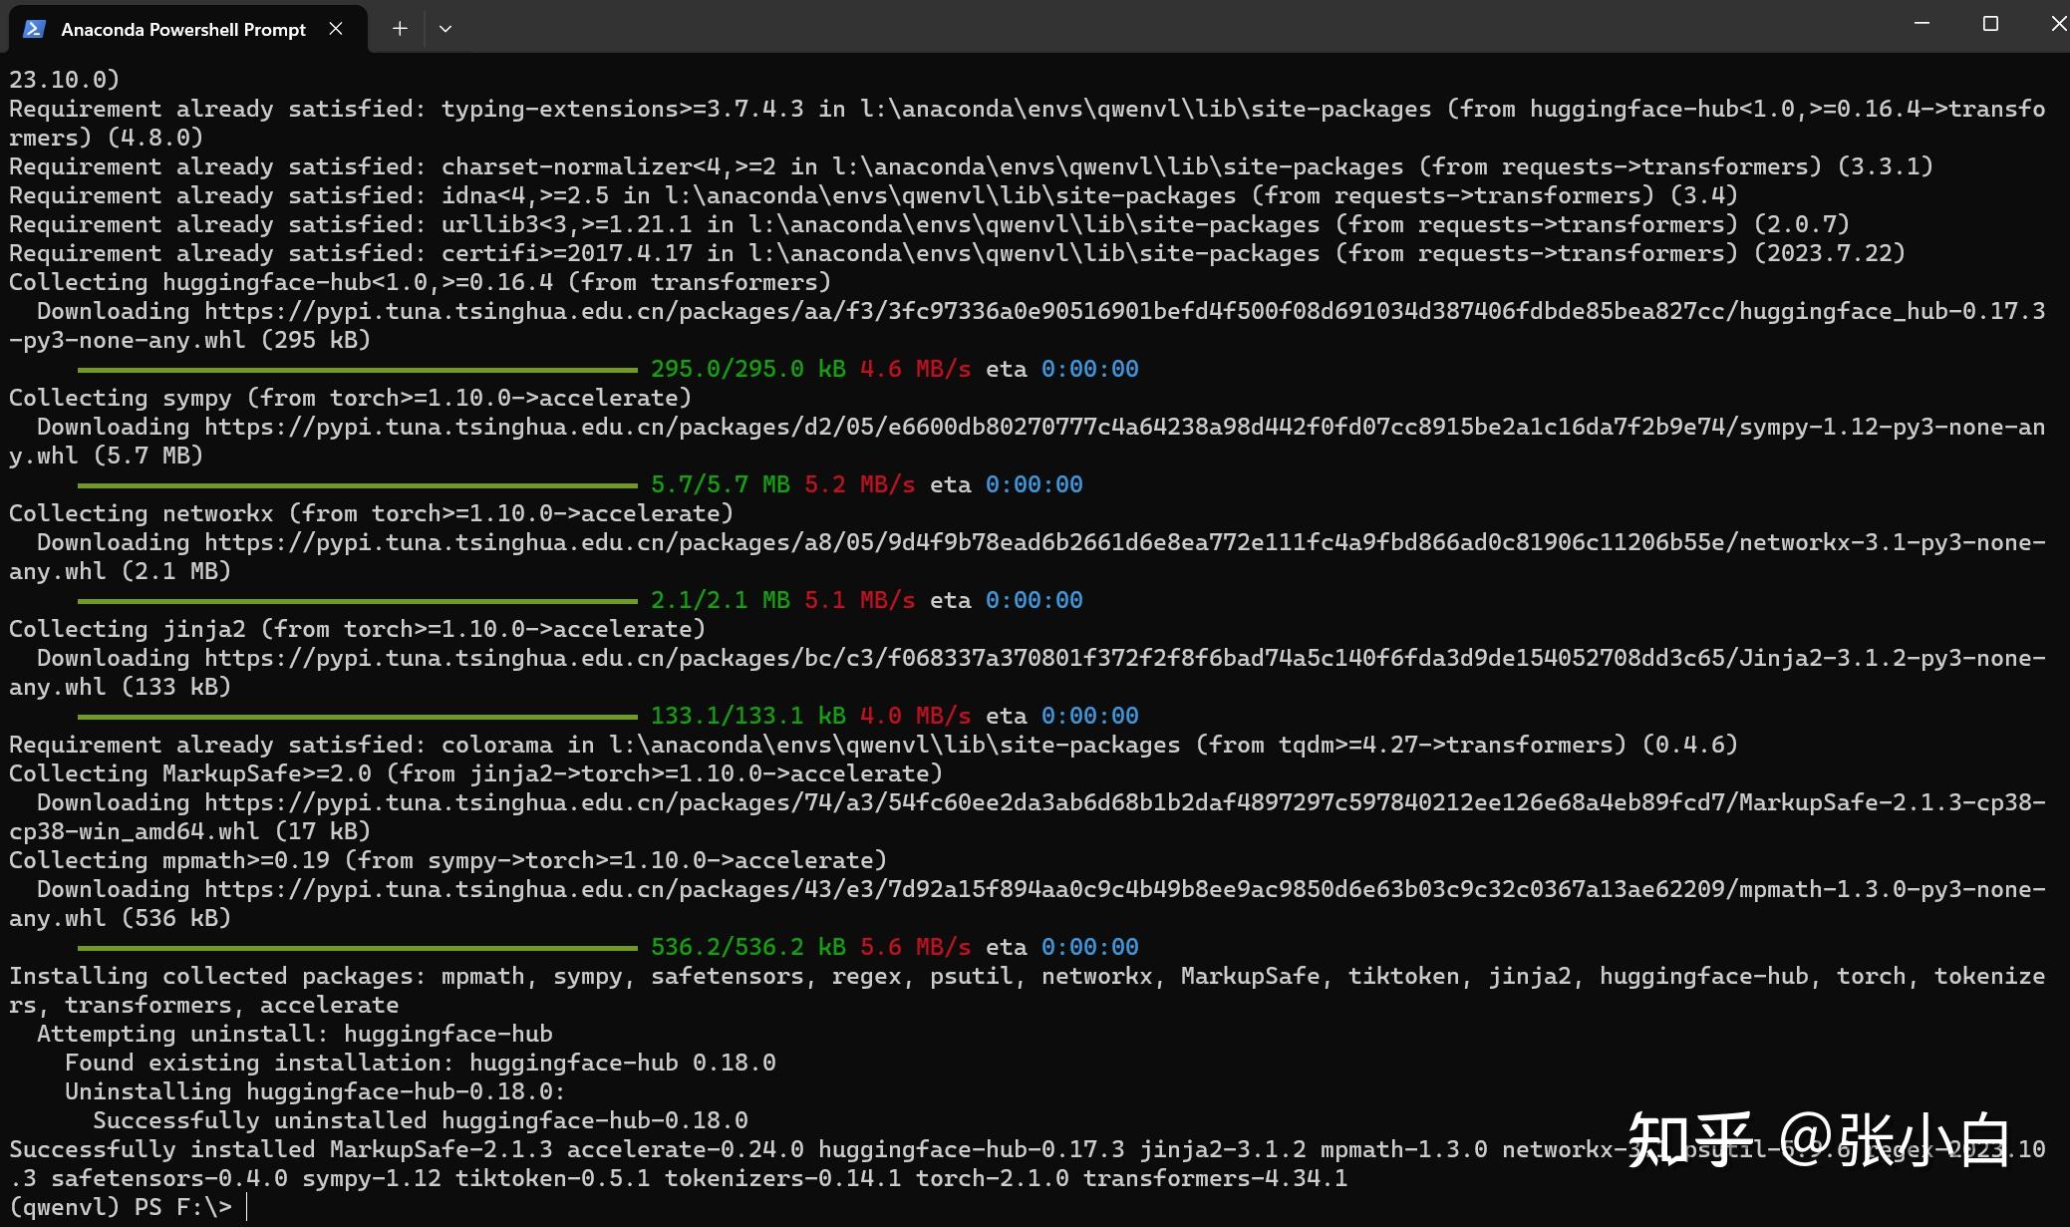
Task: Click the "Collecting sympy" line
Action: (x=350, y=399)
